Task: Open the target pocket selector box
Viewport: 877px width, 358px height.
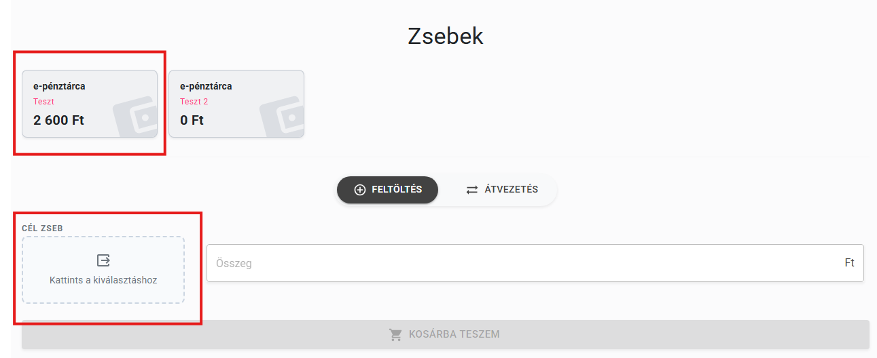Action: coord(103,270)
